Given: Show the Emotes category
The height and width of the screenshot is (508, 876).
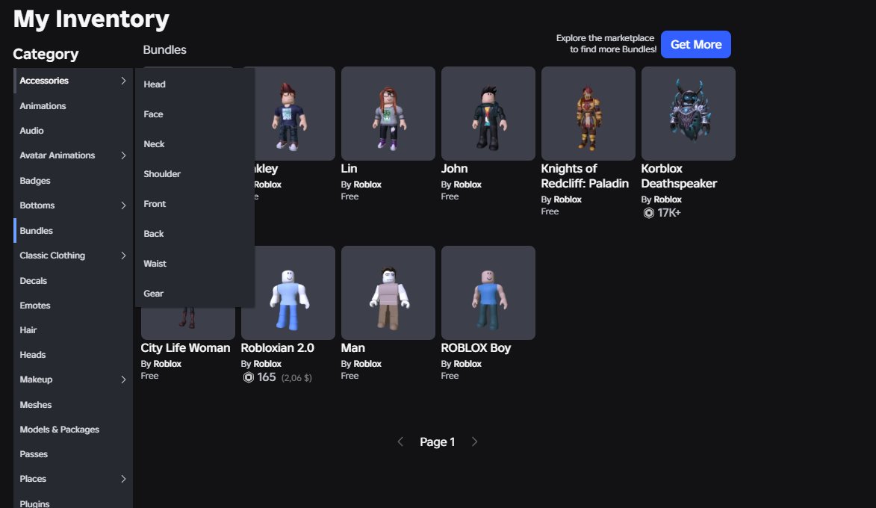Looking at the screenshot, I should (73, 305).
